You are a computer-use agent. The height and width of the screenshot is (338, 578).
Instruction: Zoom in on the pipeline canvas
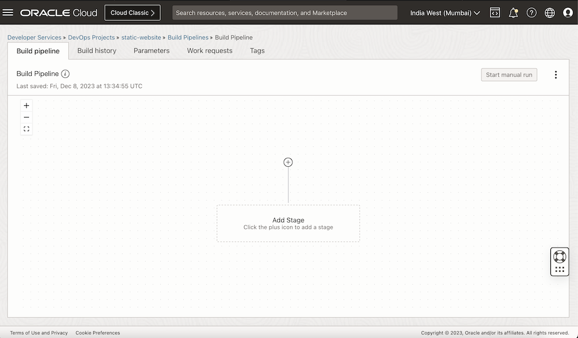(x=26, y=105)
